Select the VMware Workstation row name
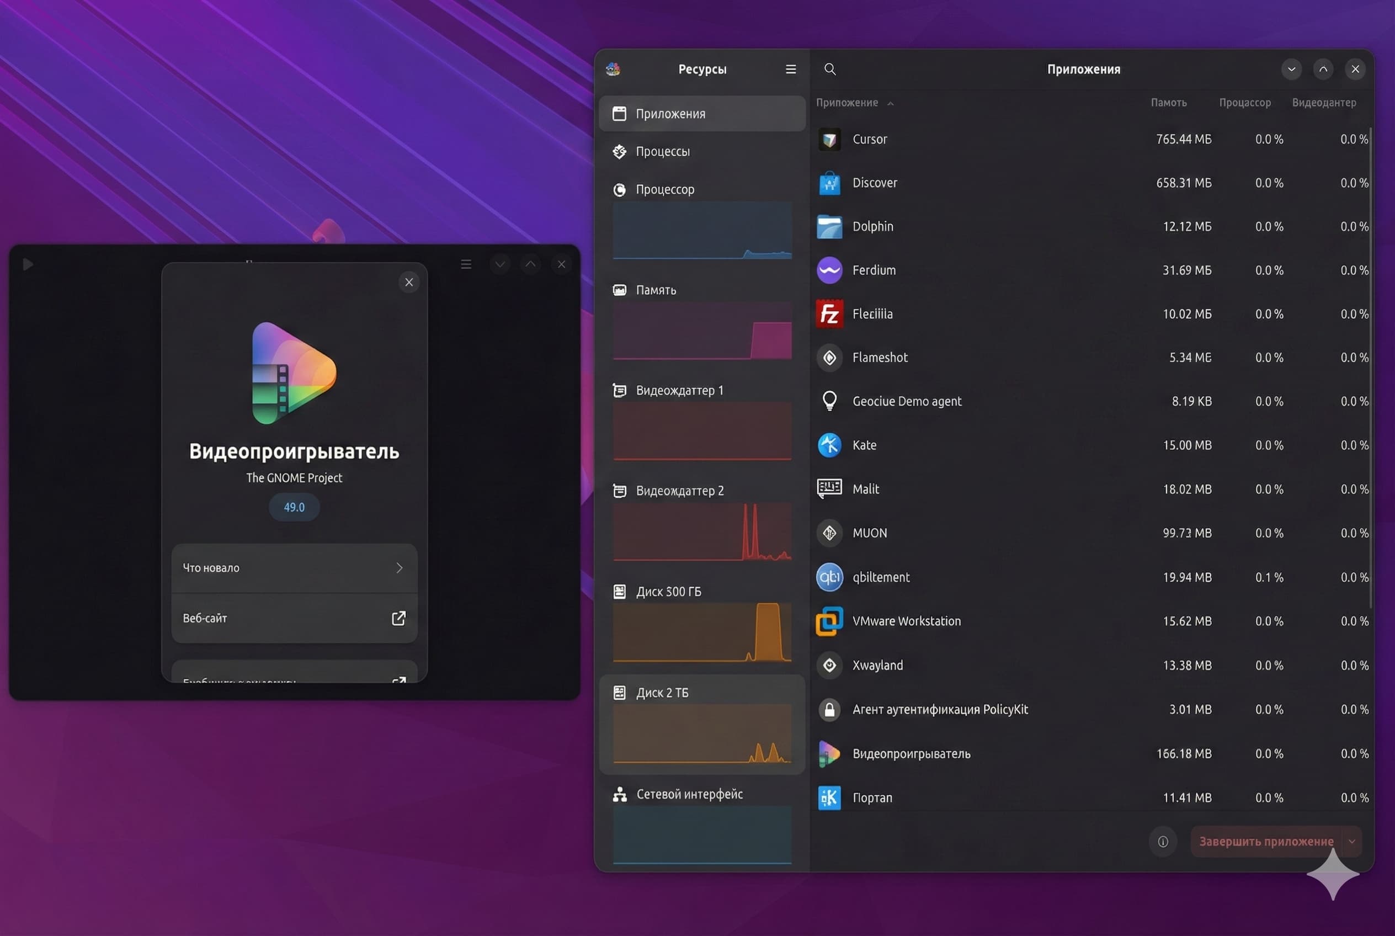The width and height of the screenshot is (1395, 936). [x=907, y=621]
